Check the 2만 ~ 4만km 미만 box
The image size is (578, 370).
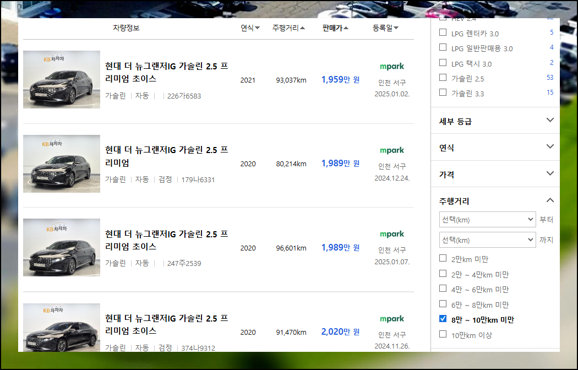point(443,274)
